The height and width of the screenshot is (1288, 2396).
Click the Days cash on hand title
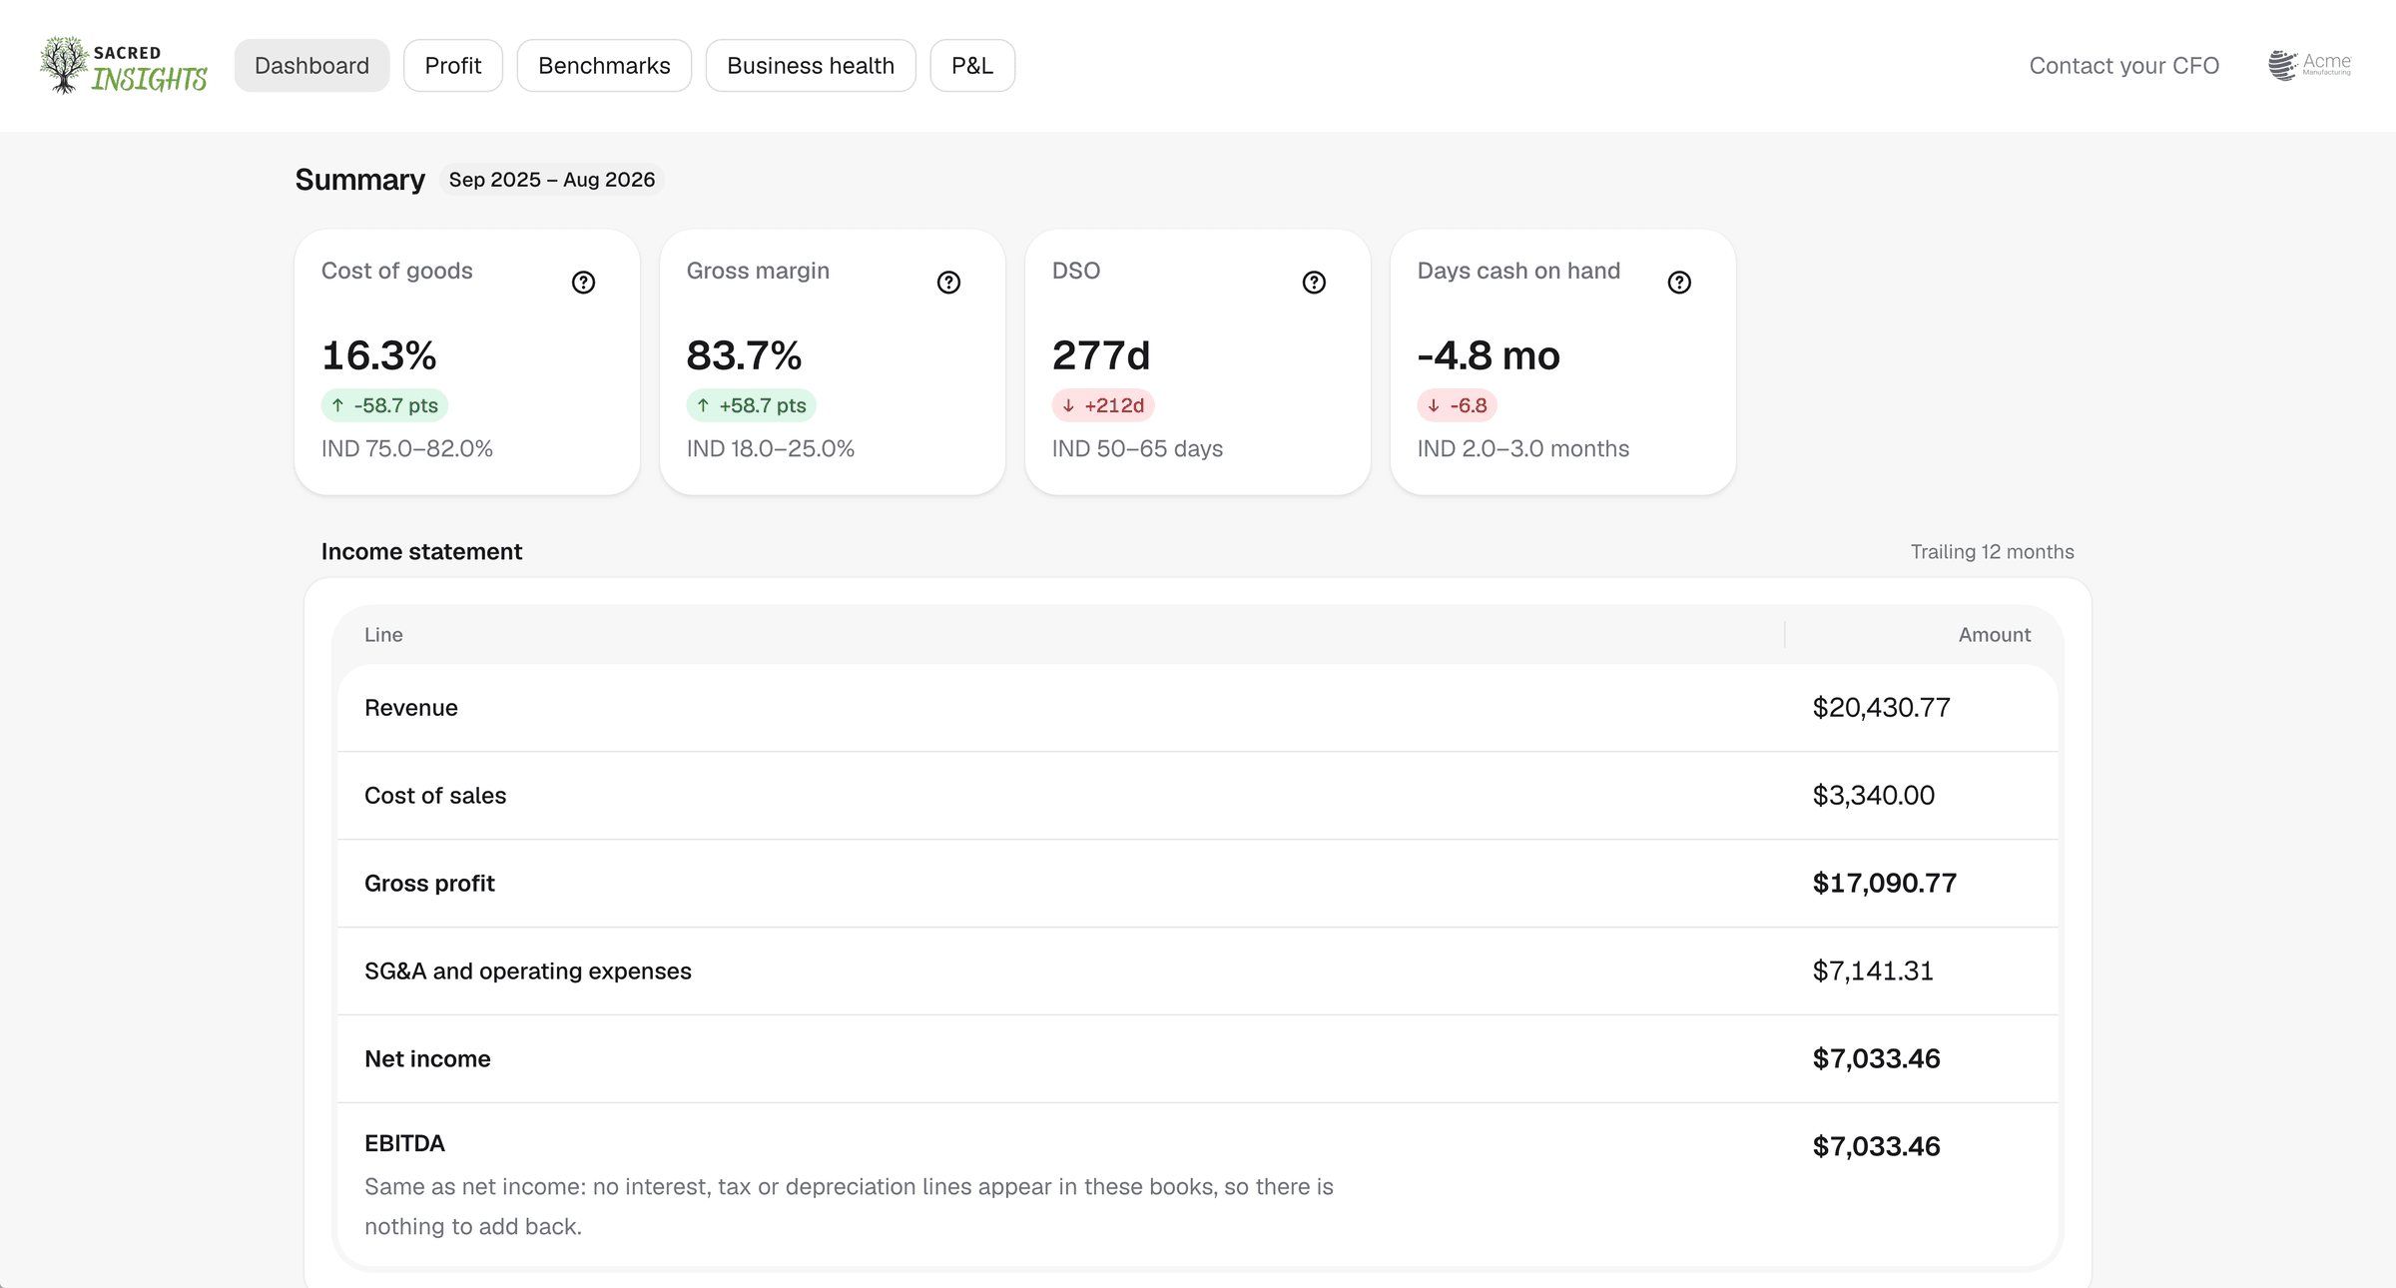[1518, 272]
